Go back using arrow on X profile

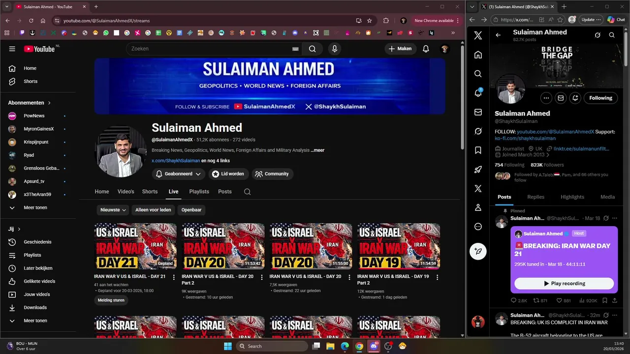coord(498,35)
